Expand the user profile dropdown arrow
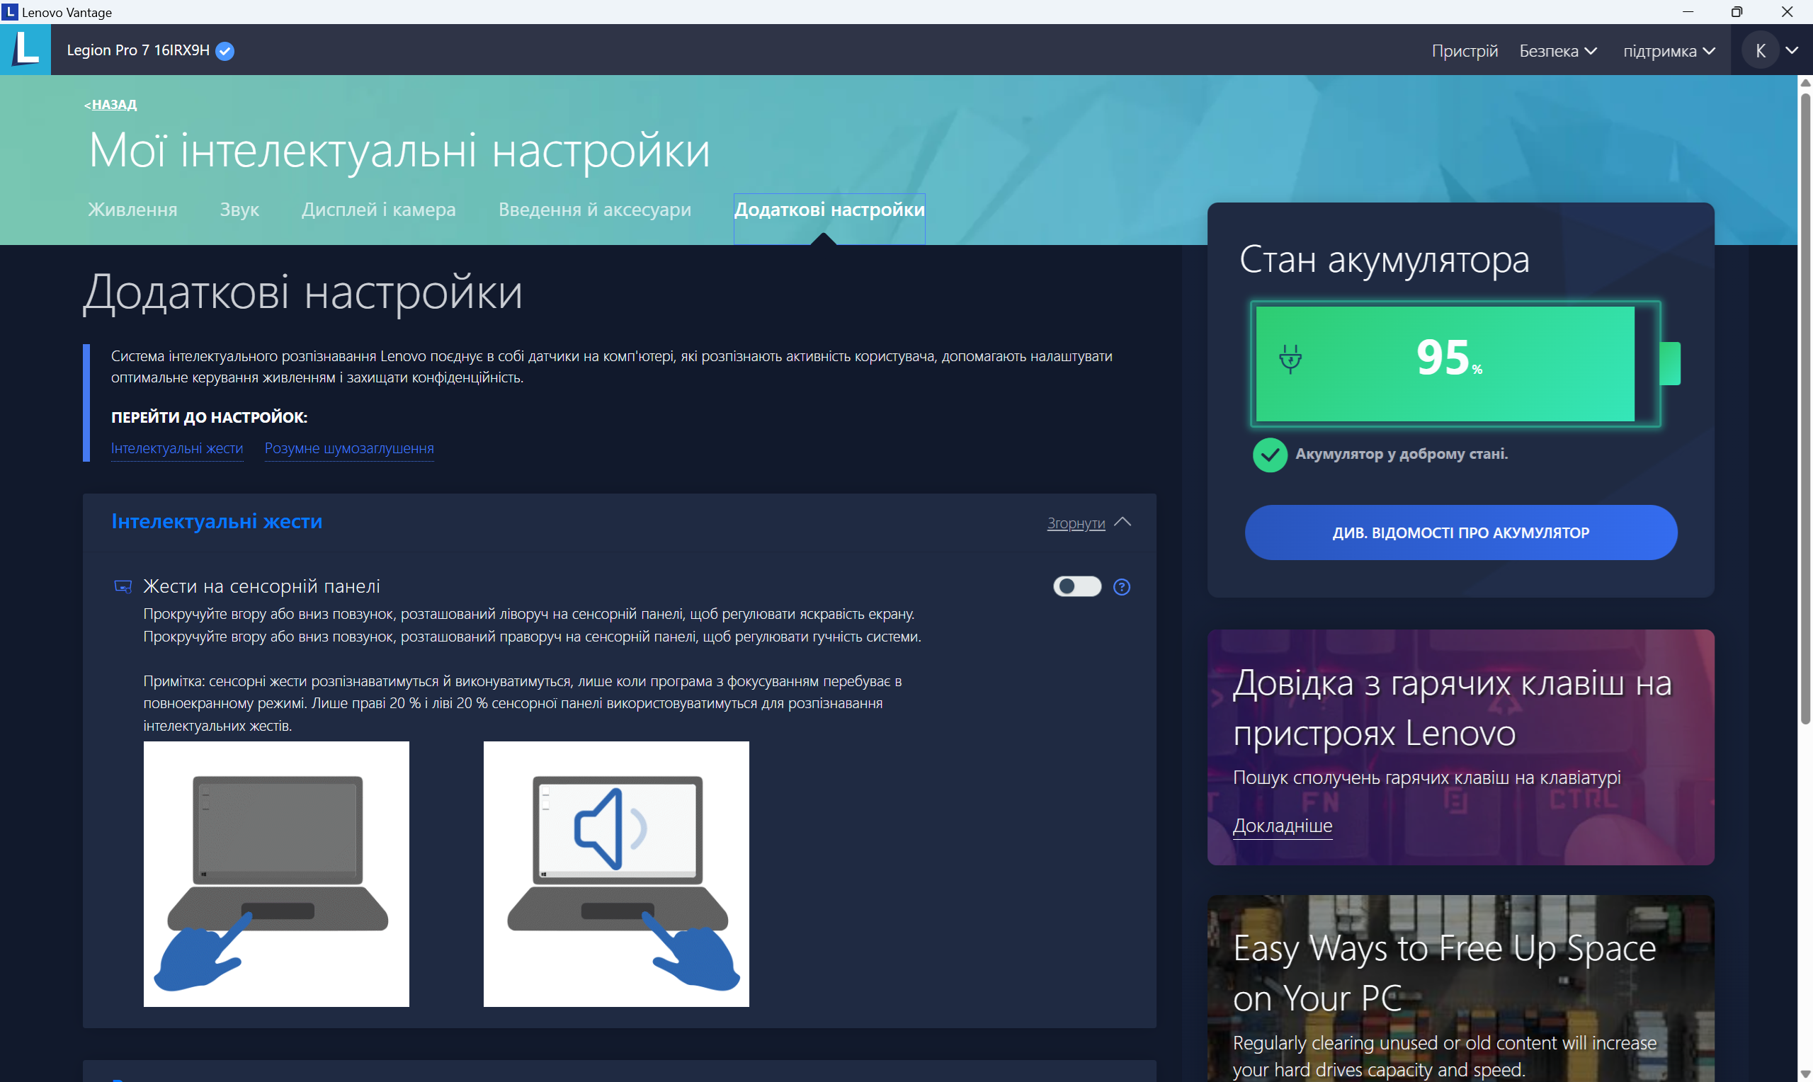The height and width of the screenshot is (1082, 1813). 1792,50
